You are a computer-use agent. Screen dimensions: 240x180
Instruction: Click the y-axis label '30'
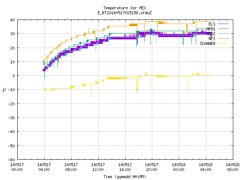(12, 34)
